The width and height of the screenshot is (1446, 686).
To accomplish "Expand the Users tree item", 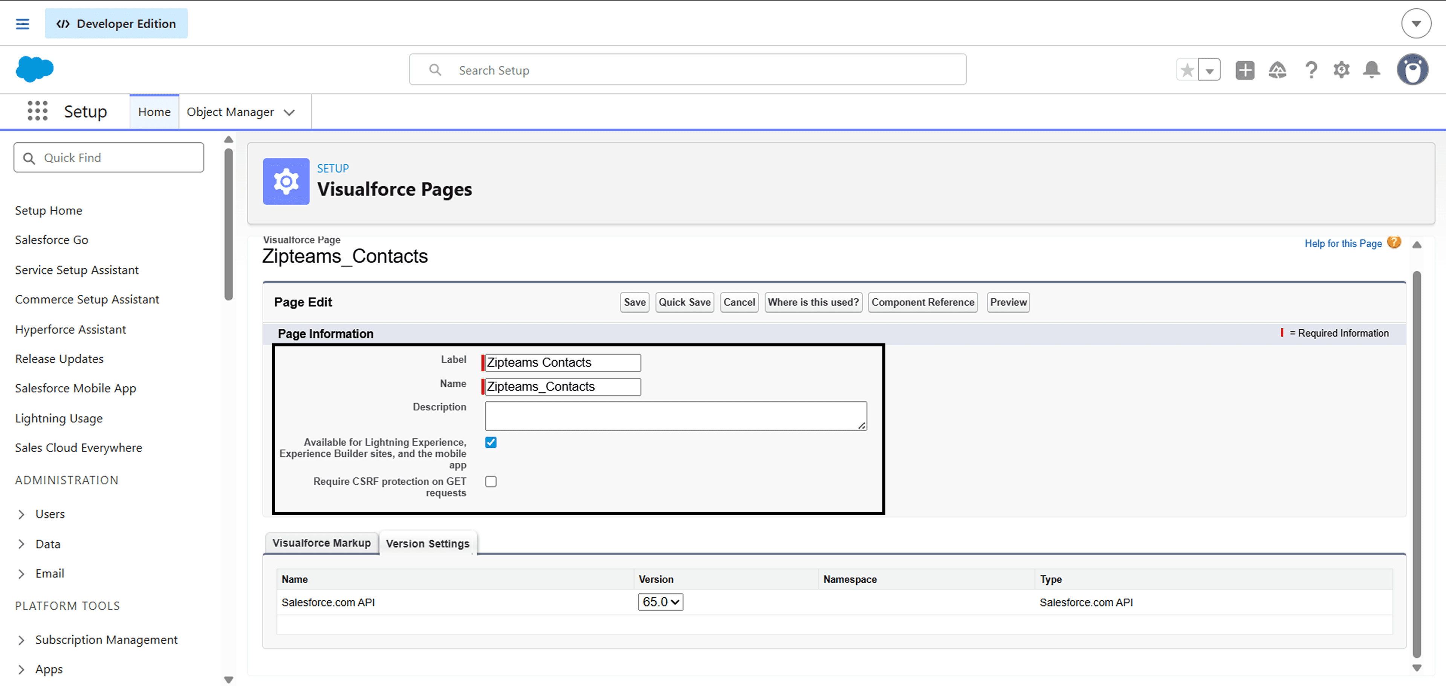I will tap(21, 514).
